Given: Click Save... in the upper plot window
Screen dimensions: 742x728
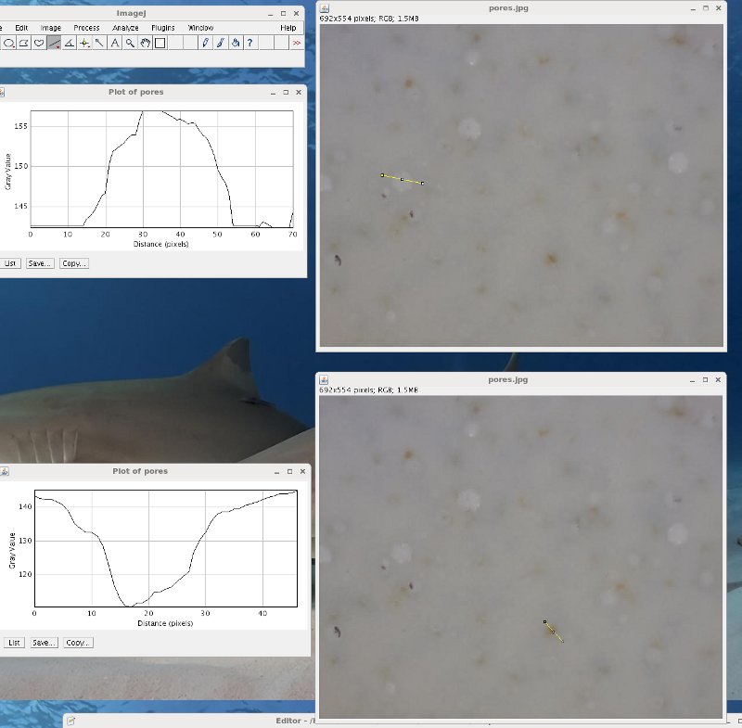Looking at the screenshot, I should 40,263.
